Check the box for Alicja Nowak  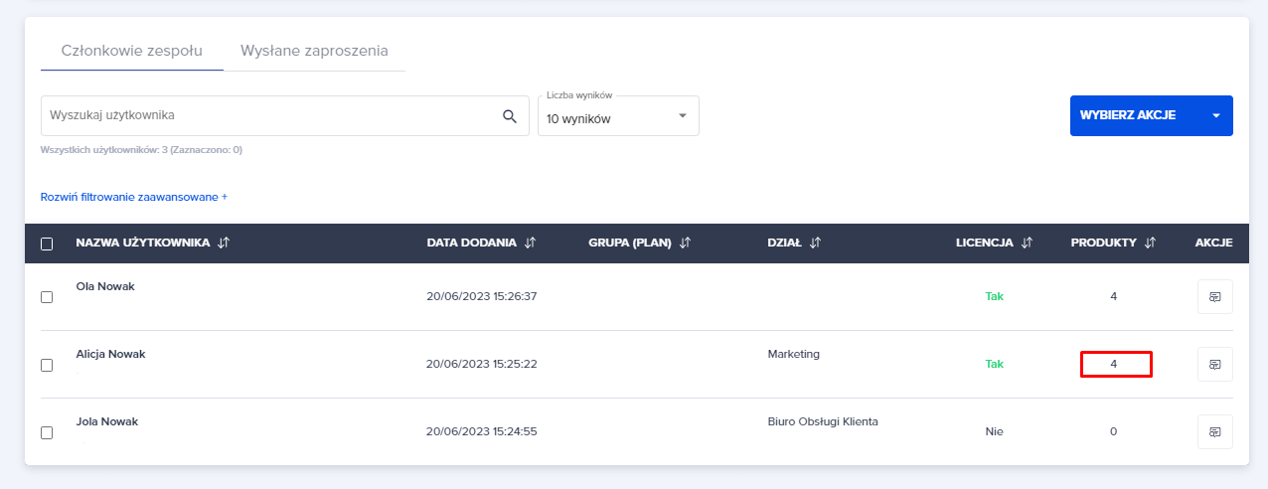47,365
